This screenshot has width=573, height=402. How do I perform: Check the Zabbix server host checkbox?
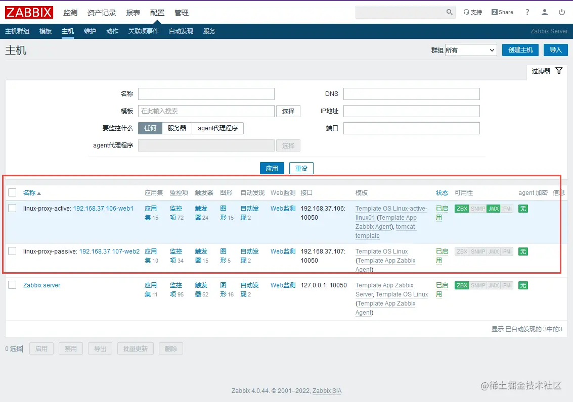[12, 285]
